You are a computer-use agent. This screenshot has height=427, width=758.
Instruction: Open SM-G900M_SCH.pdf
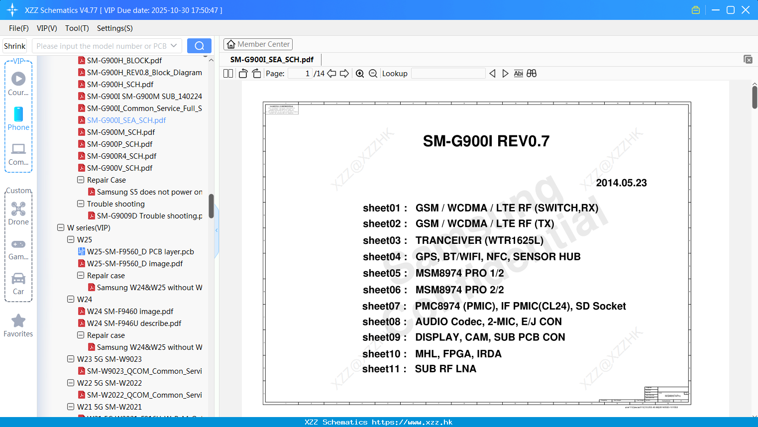point(121,132)
